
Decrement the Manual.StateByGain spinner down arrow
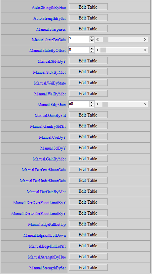click(x=92, y=41)
